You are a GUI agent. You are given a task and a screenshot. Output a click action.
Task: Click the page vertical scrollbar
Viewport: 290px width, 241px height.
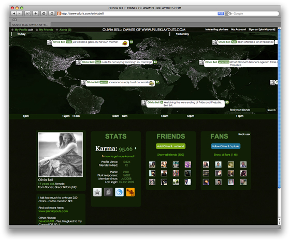click(x=279, y=109)
